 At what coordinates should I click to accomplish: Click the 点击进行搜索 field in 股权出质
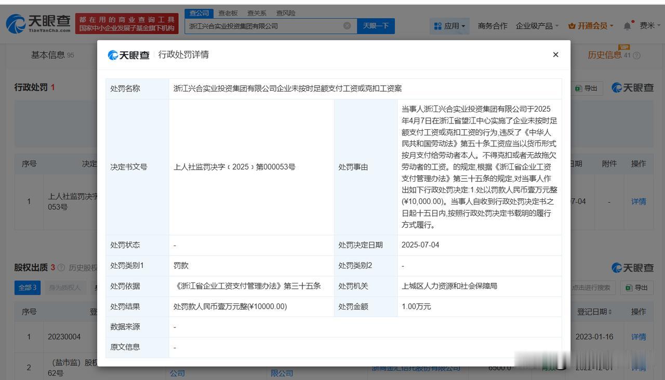591,288
